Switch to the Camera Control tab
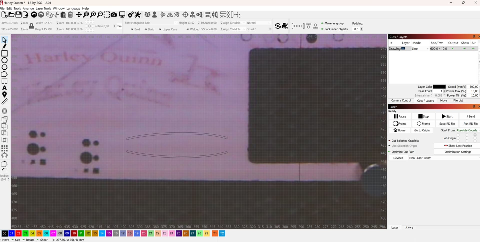 click(x=401, y=100)
